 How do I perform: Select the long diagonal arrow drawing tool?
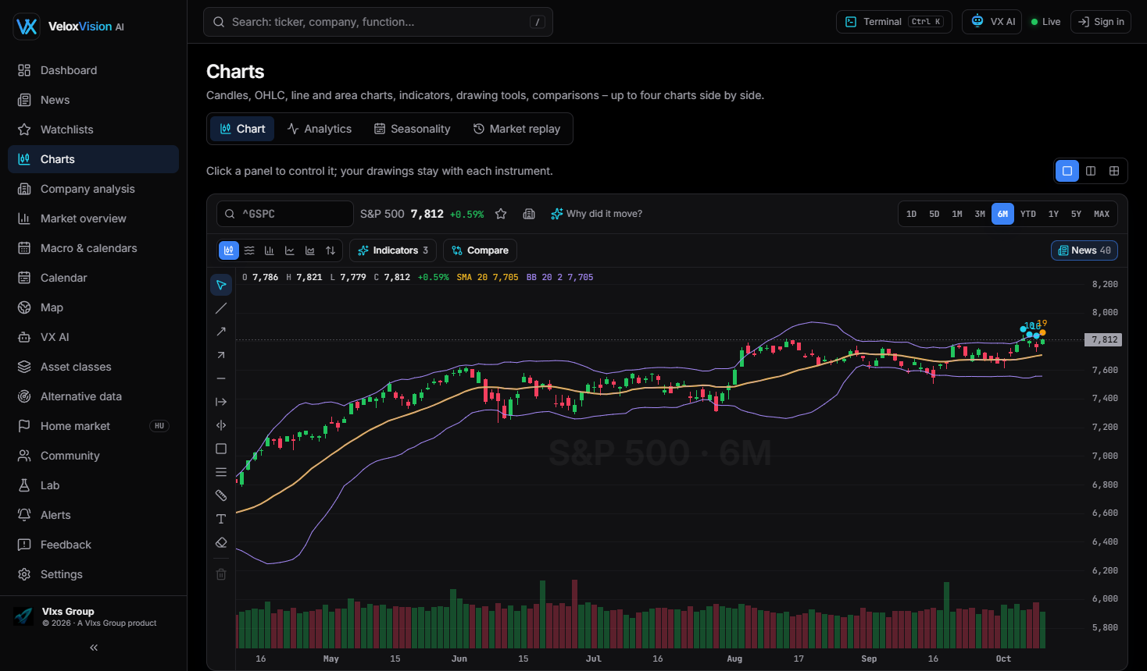(221, 332)
